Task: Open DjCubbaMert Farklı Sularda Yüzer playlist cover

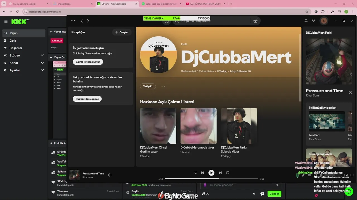Action: click(239, 126)
